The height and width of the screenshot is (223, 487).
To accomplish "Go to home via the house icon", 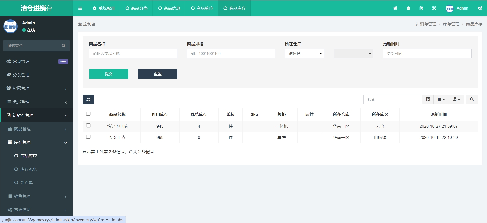I will [395, 8].
